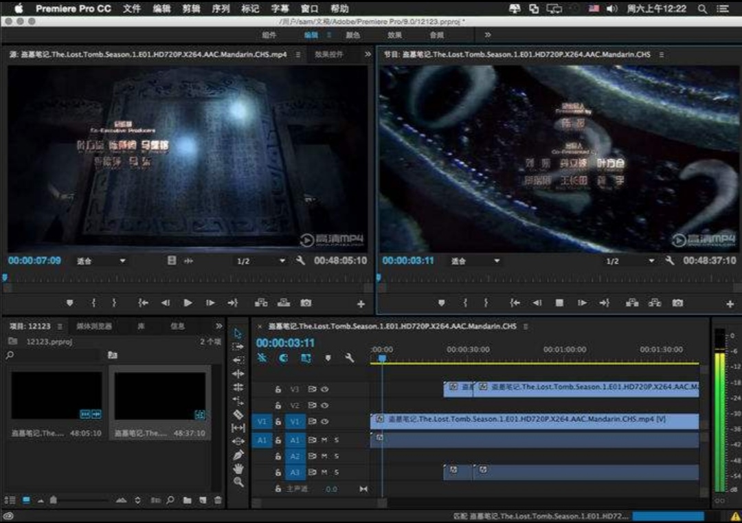
Task: Click Export Frame camera in Program monitor
Action: click(x=677, y=303)
